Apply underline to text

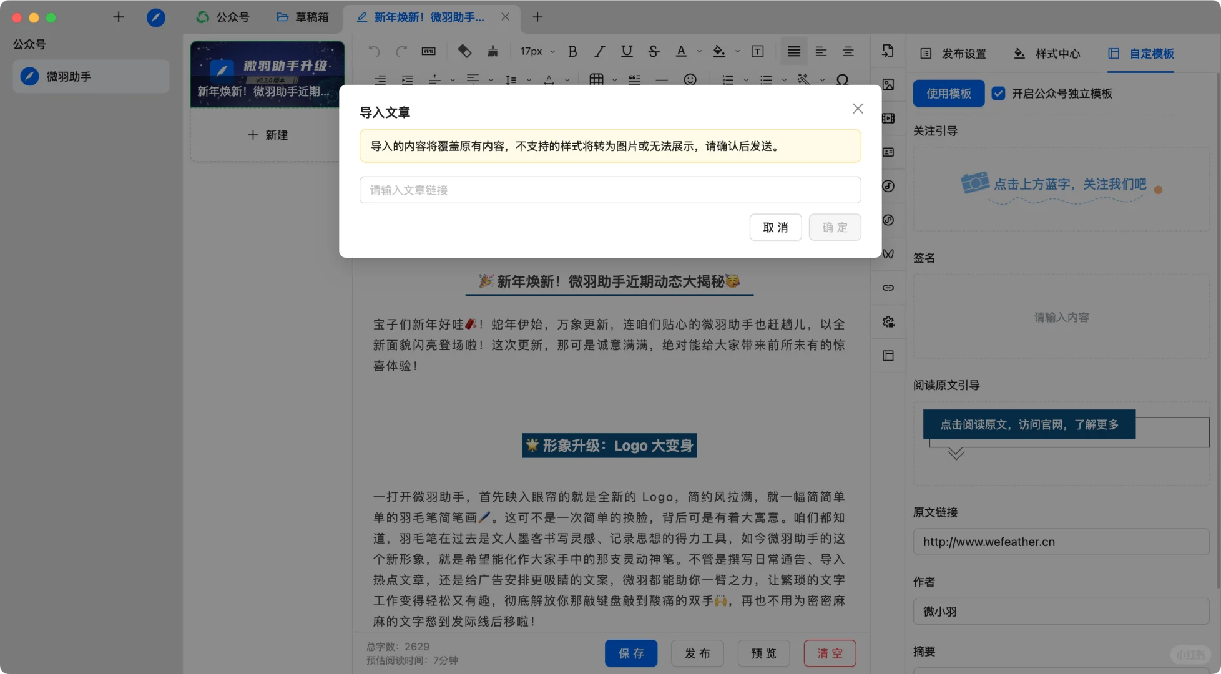[x=626, y=51]
